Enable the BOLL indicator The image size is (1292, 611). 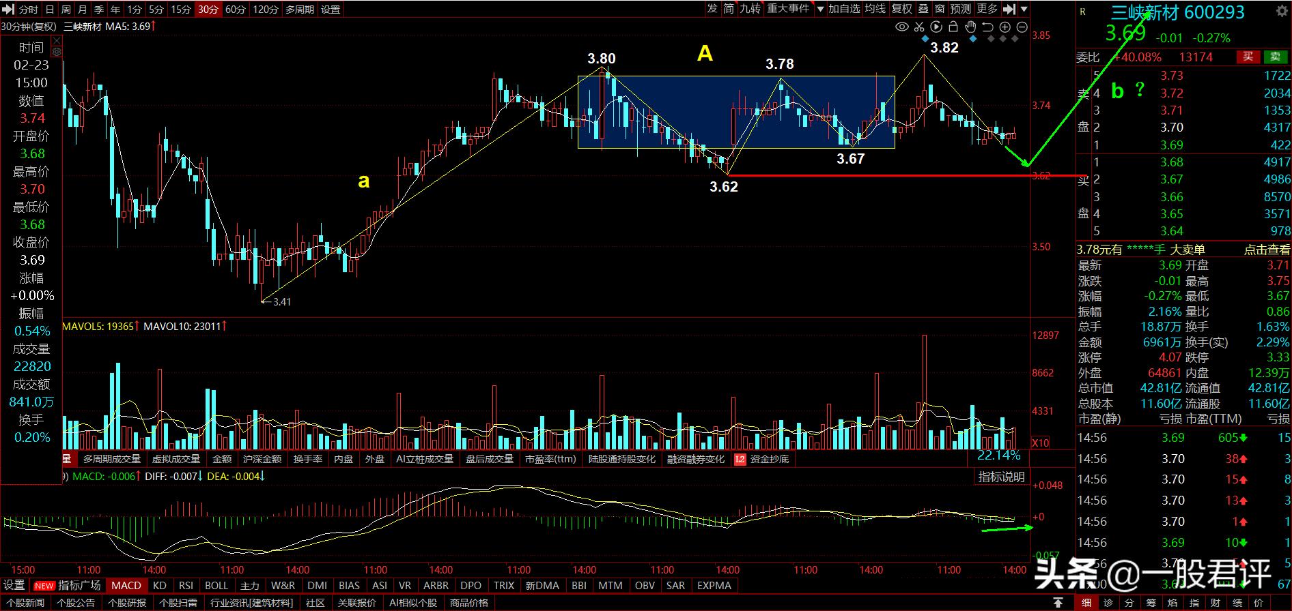(x=216, y=585)
